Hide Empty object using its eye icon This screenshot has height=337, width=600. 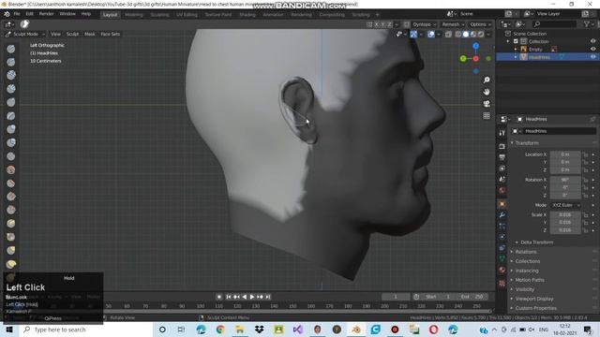[x=592, y=49]
